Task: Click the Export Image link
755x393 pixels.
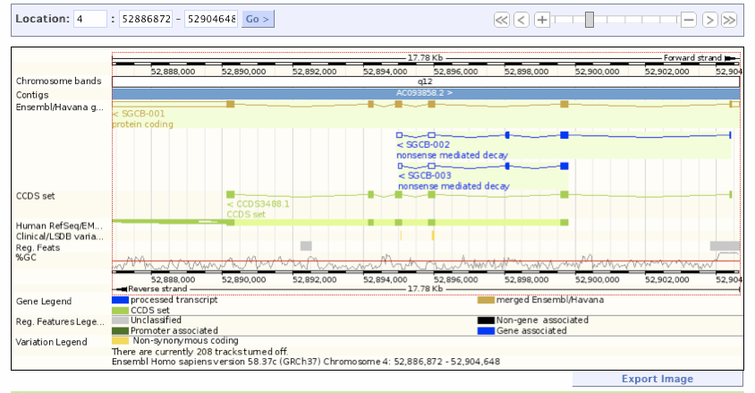Action: [x=657, y=379]
